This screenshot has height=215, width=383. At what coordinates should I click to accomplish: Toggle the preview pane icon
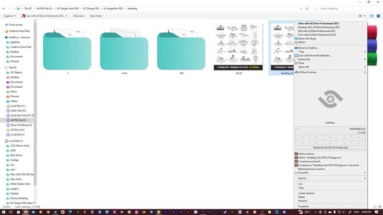pyautogui.click(x=371, y=16)
